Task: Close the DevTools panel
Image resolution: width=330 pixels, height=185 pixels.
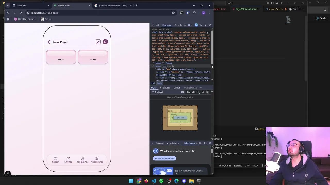Action: tap(210, 25)
